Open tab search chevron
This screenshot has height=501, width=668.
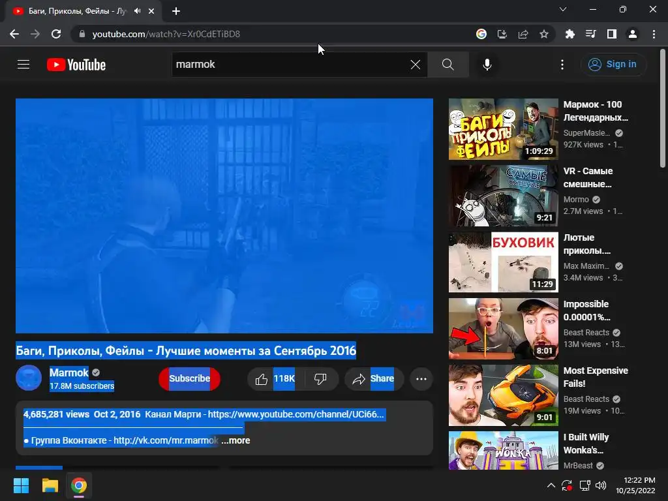coord(563,9)
